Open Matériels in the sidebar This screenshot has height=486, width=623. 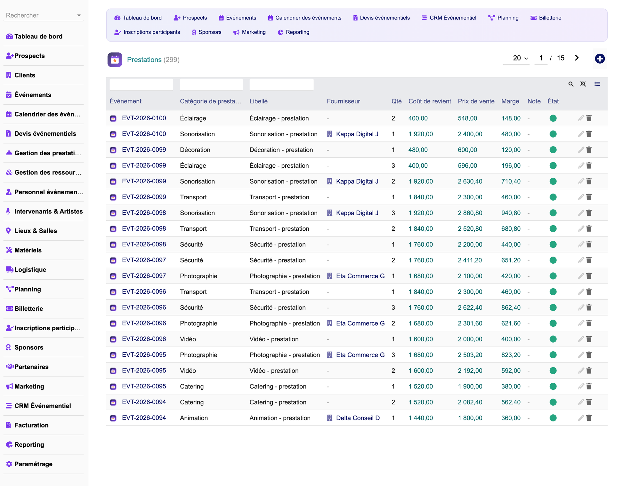44,250
